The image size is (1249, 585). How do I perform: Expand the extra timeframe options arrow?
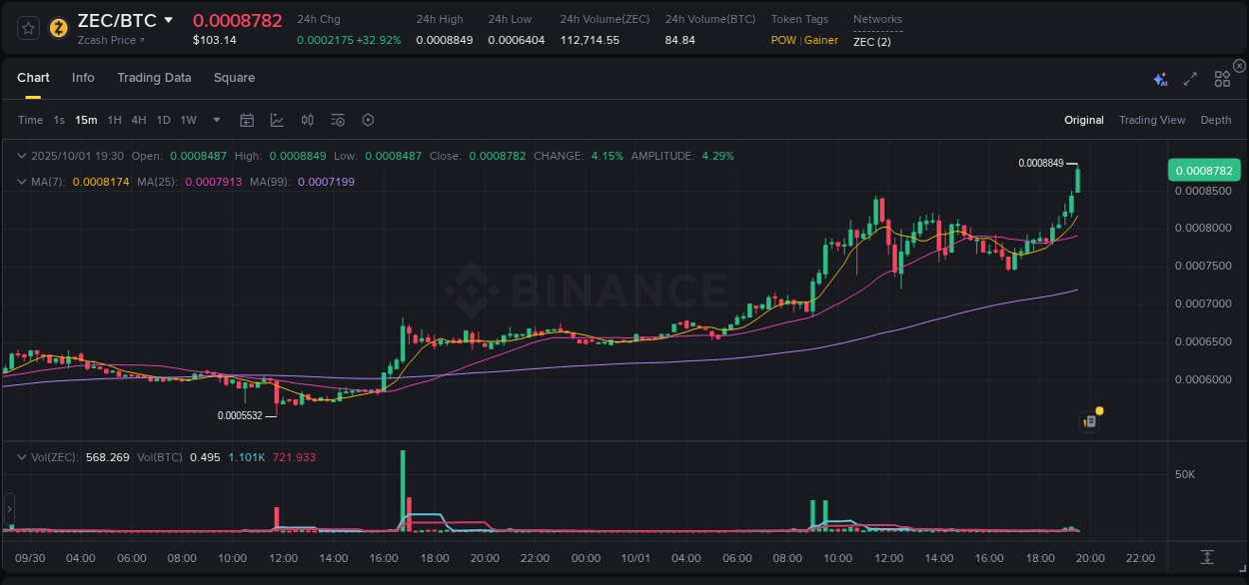click(x=215, y=120)
